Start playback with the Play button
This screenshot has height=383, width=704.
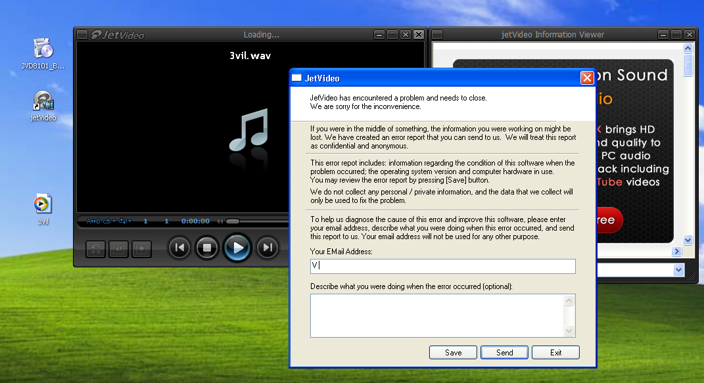pyautogui.click(x=237, y=248)
